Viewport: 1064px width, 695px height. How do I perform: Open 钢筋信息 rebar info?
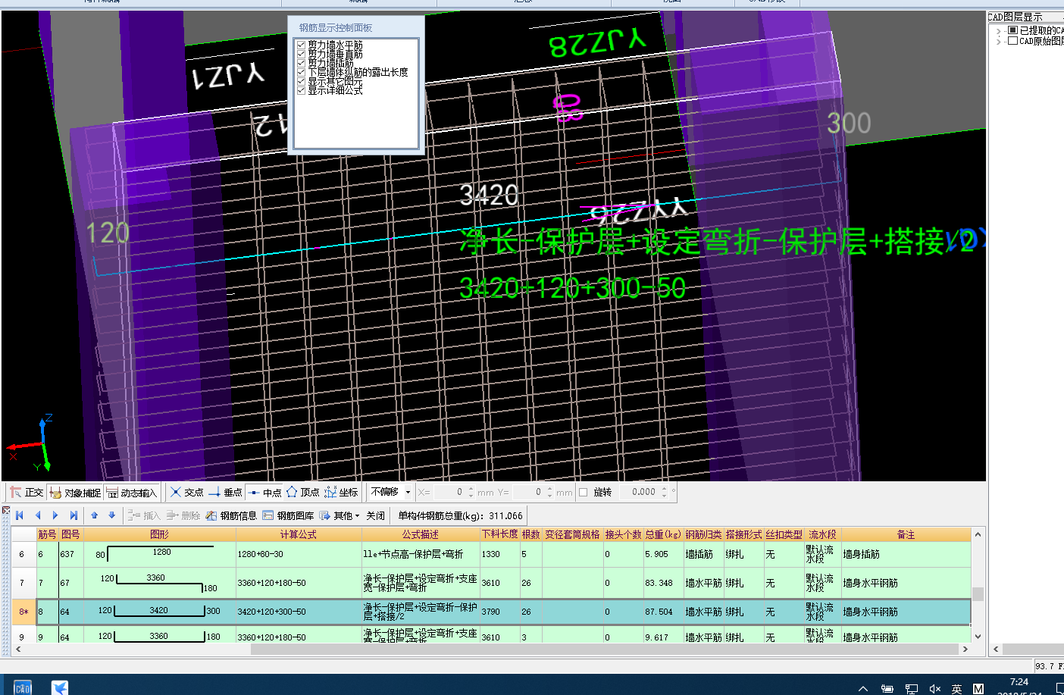coord(231,515)
